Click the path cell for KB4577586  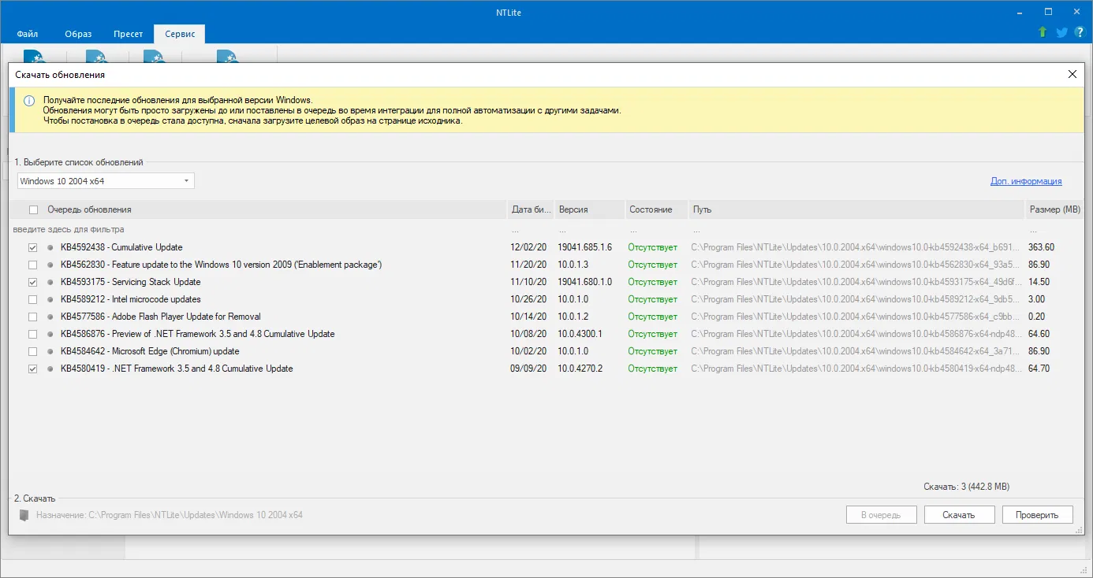click(856, 317)
